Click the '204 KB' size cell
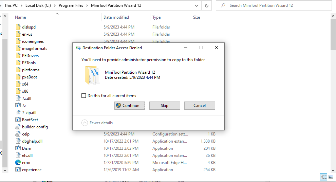 click(209, 148)
